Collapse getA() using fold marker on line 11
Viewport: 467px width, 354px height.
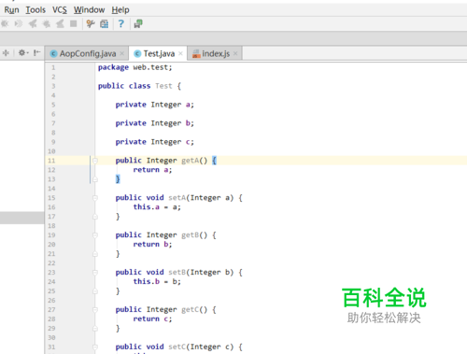tap(95, 161)
